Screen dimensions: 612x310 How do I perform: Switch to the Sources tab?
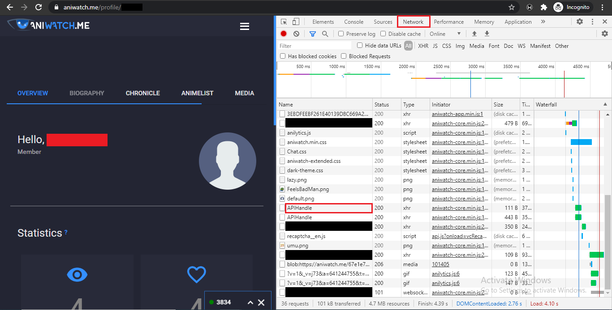coord(383,21)
